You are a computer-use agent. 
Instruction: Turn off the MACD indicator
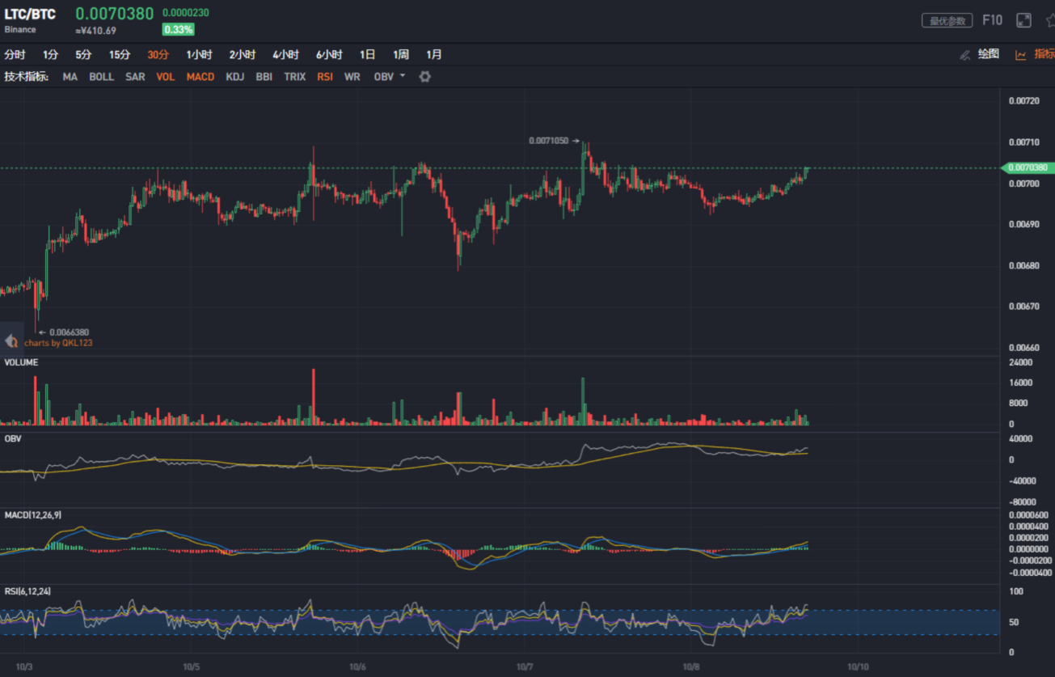coord(200,77)
